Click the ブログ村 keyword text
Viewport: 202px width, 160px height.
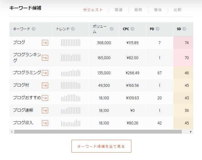tap(21, 85)
